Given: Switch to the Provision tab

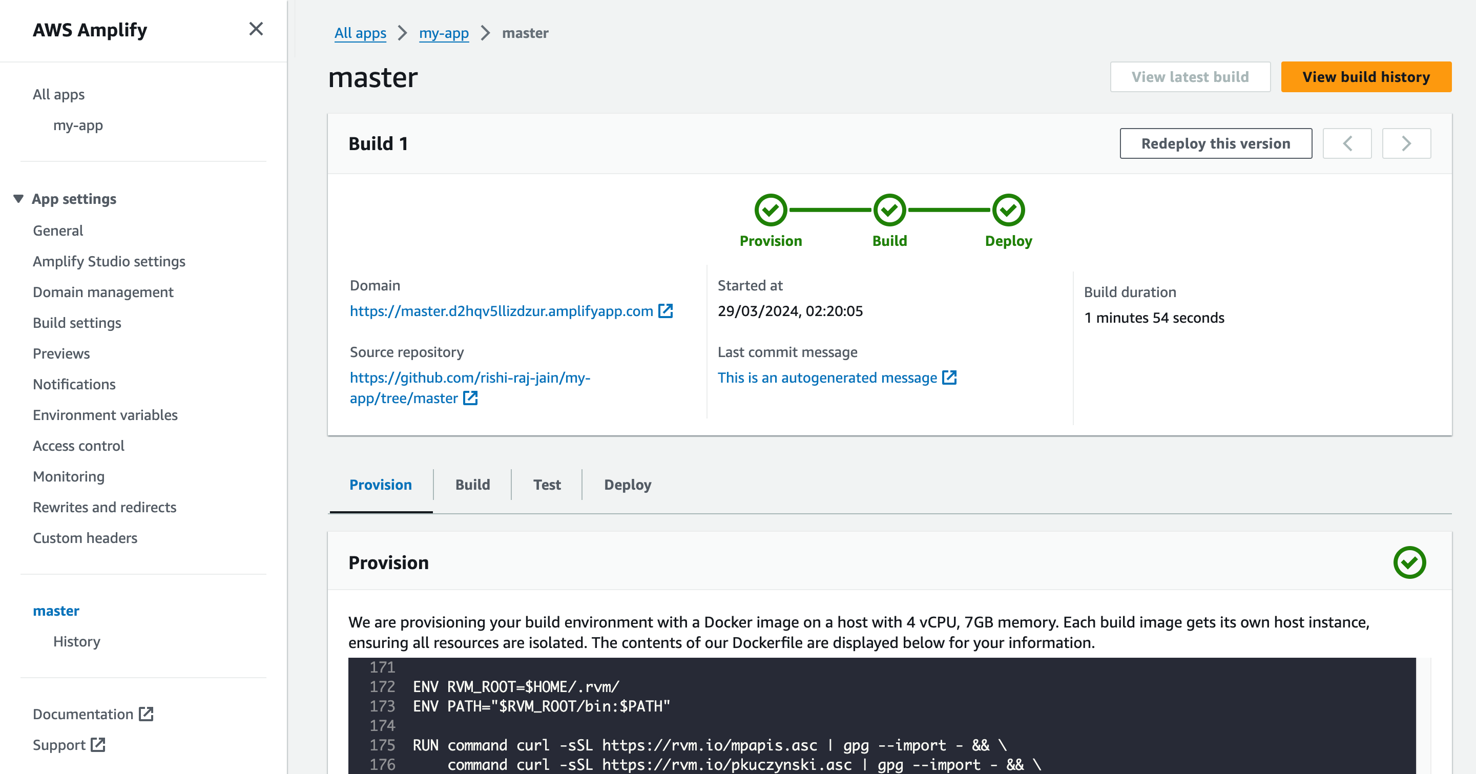Looking at the screenshot, I should pyautogui.click(x=381, y=485).
